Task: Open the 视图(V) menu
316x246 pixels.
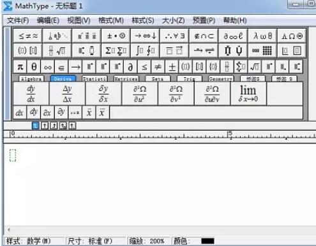Action: [x=79, y=20]
